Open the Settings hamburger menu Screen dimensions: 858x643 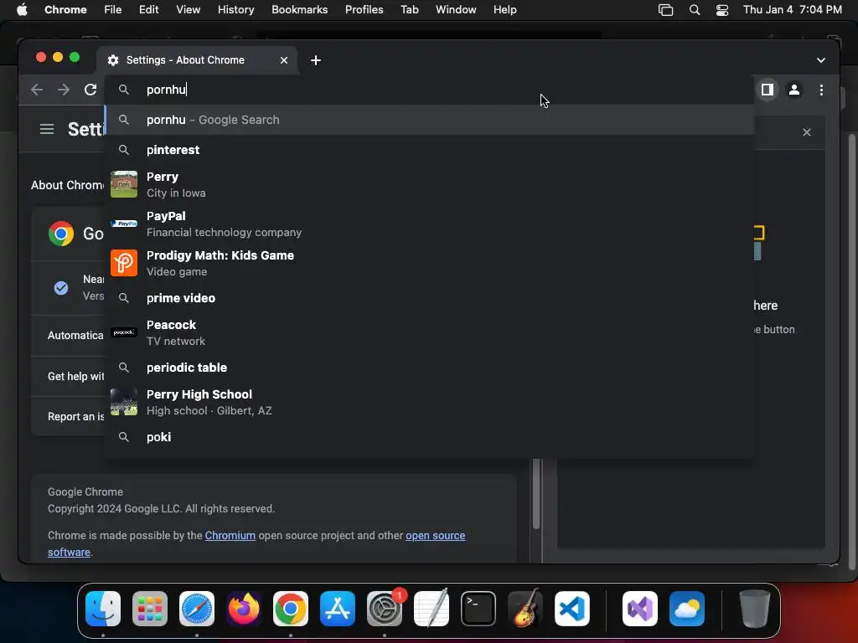tap(47, 129)
